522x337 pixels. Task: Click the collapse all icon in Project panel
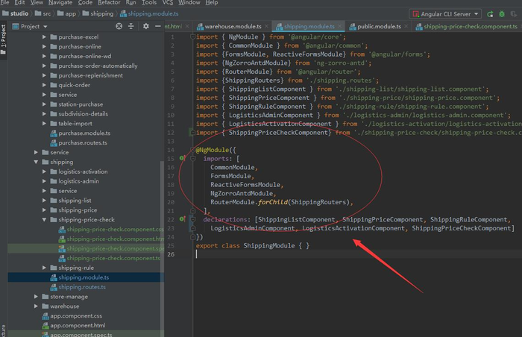[130, 26]
